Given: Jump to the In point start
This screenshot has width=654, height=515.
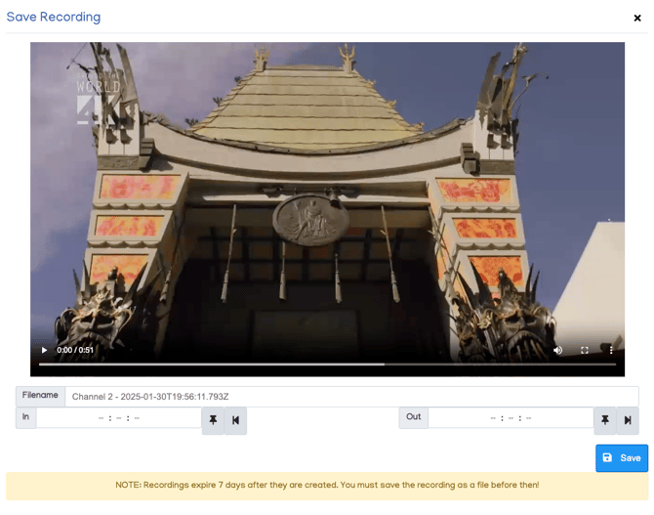Looking at the screenshot, I should point(235,420).
